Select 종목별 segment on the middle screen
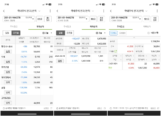The height and width of the screenshot is (116, 161). [69, 33]
